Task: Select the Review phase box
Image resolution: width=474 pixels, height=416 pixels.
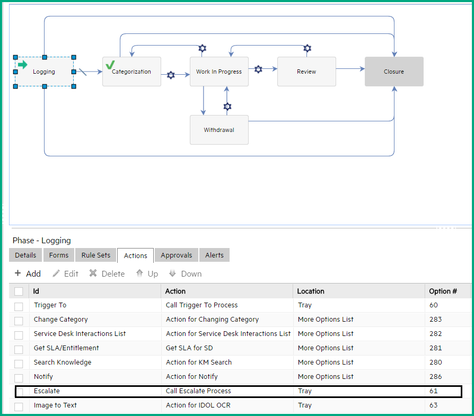Action: [306, 72]
